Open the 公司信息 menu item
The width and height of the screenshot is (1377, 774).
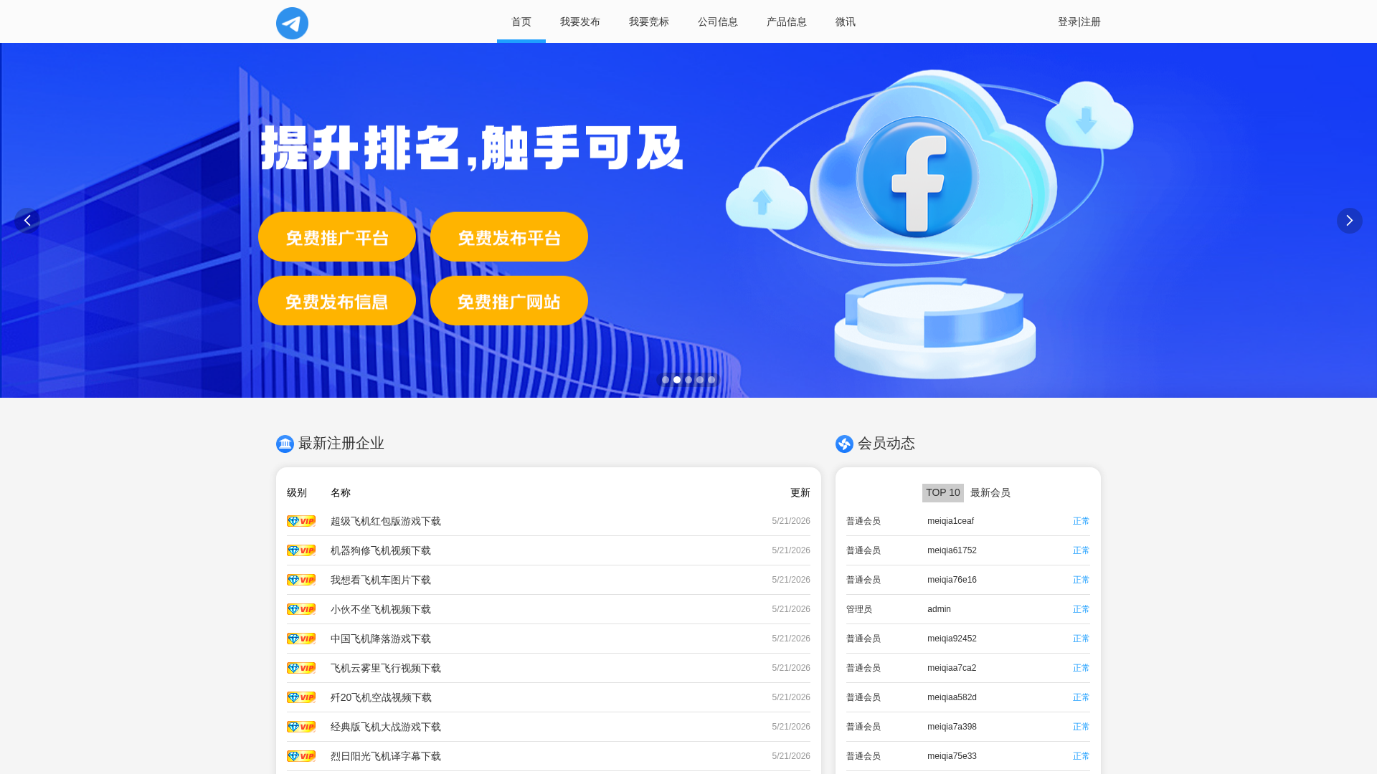[x=718, y=21]
